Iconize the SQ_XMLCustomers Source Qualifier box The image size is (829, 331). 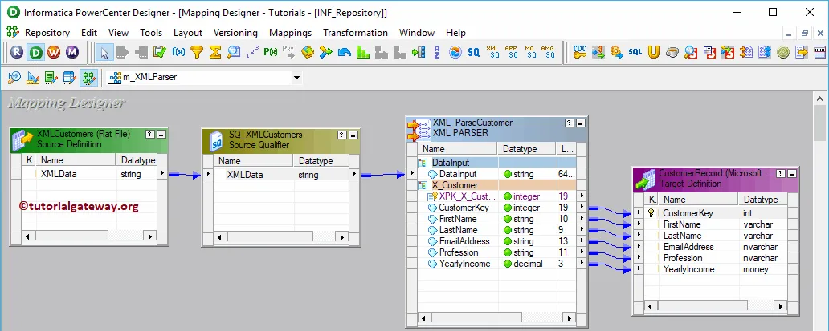(353, 135)
